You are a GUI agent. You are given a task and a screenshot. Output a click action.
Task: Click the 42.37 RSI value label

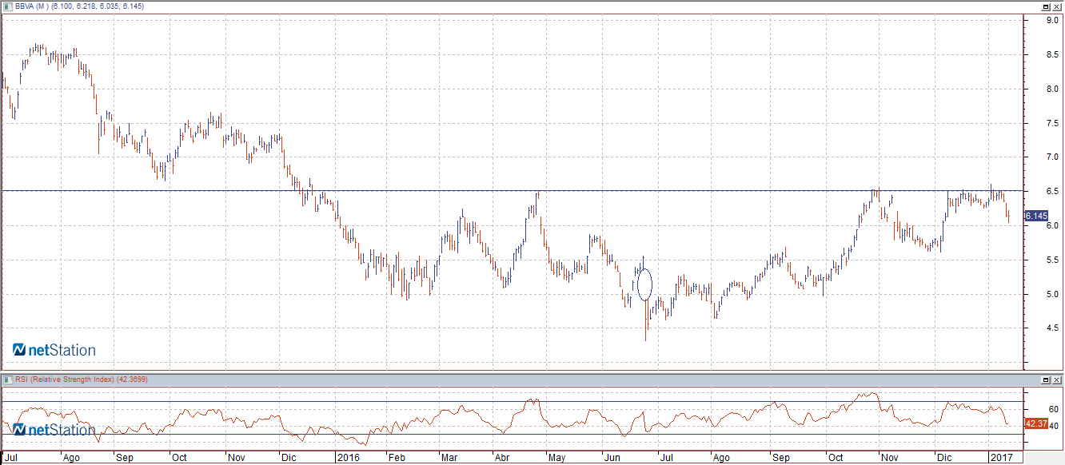click(x=1035, y=423)
